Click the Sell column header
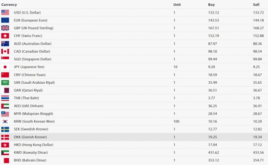 (256, 5)
